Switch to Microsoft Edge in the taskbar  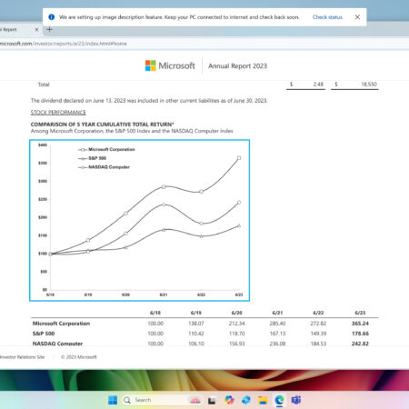pos(279,400)
